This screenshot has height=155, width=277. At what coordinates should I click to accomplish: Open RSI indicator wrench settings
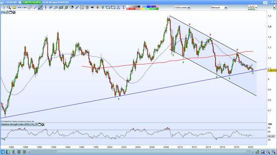point(36,125)
